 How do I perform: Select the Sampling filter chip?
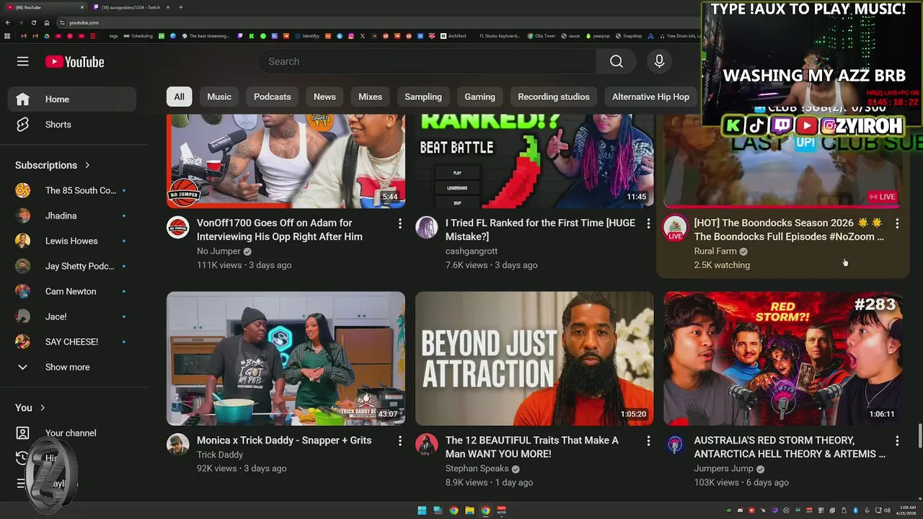tap(423, 97)
